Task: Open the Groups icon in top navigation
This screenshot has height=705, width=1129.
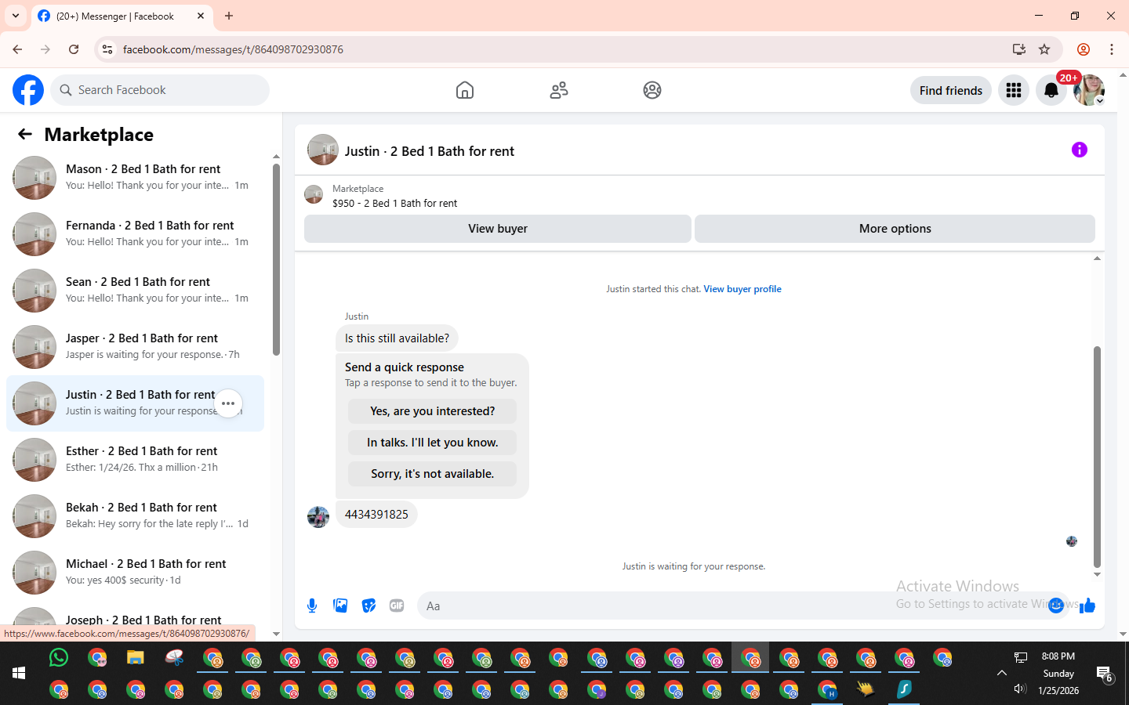Action: (652, 90)
